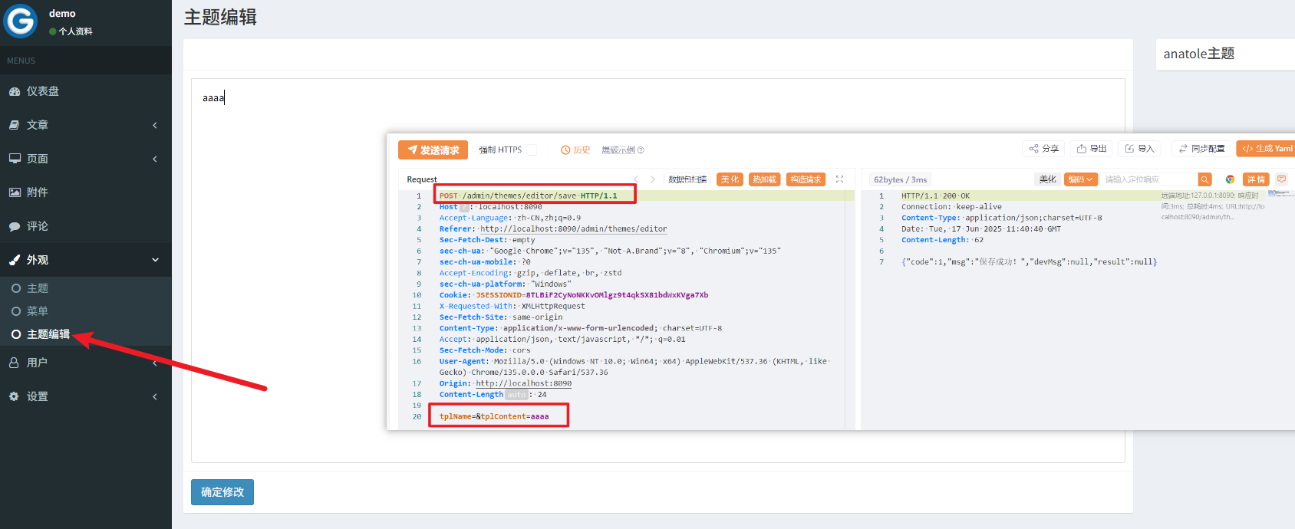
Task: Click the Chrome browser icon in response panel
Action: (x=1230, y=179)
